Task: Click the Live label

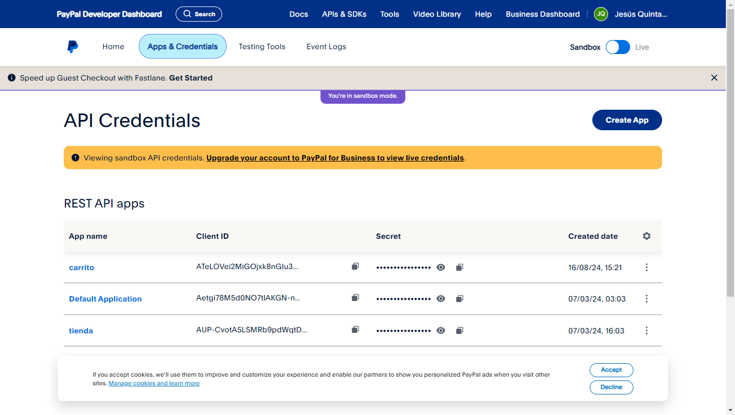Action: coord(642,47)
